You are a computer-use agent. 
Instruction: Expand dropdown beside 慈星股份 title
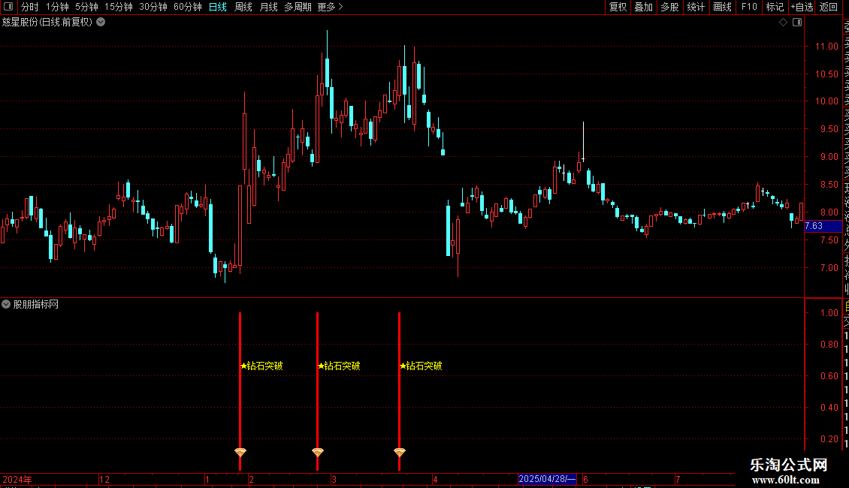click(x=101, y=23)
